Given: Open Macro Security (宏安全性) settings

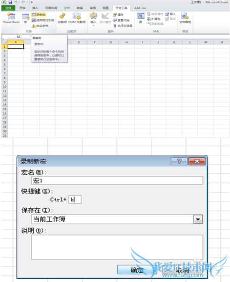Looking at the screenshot, I should point(40,26).
